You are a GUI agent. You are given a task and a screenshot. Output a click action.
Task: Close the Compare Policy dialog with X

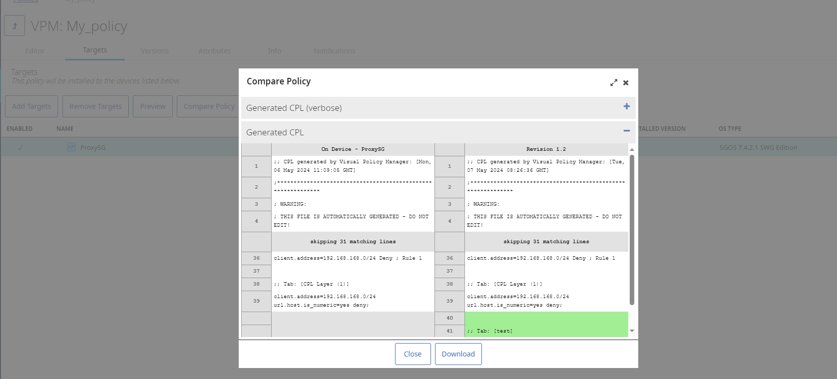click(x=626, y=83)
